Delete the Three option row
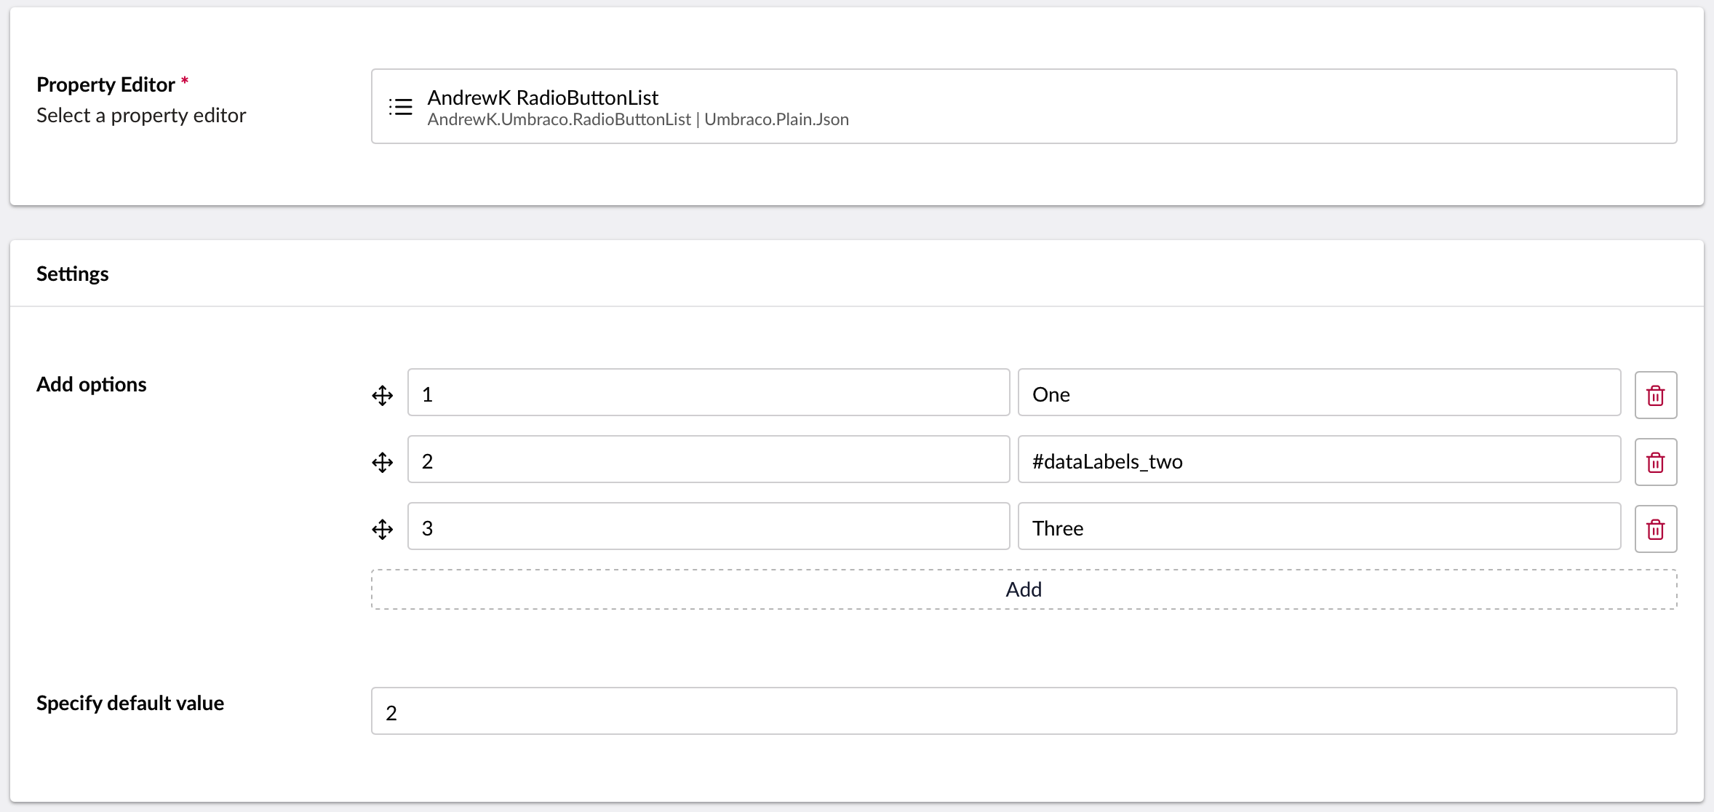The image size is (1714, 812). pos(1655,529)
